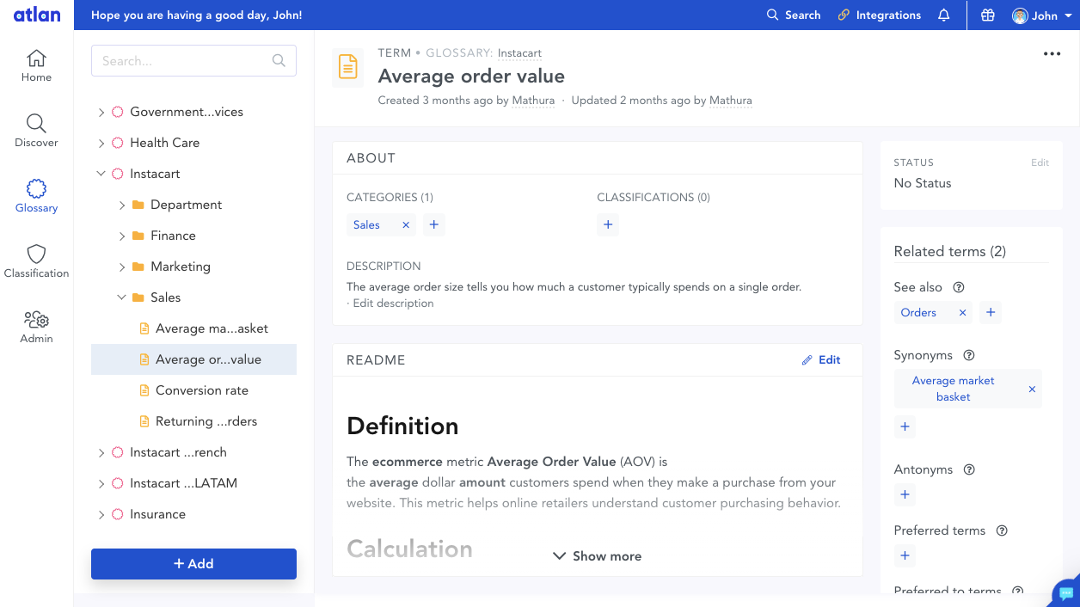
Task: Expand the Marketing category folder
Action: 122,267
